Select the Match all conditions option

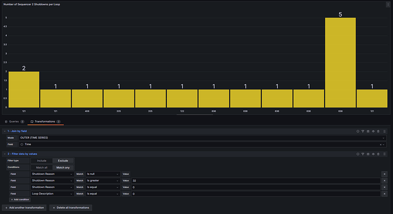click(42, 168)
